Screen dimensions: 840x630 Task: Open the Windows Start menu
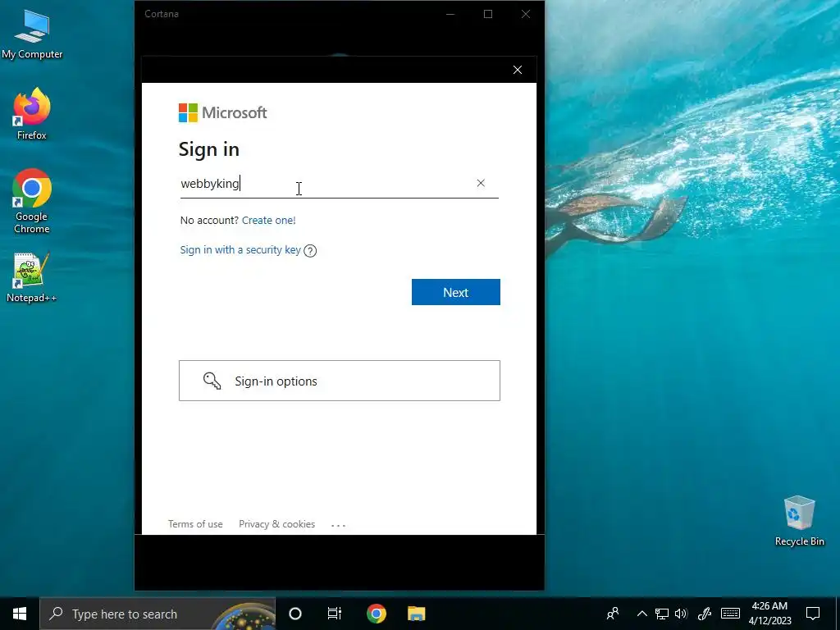pyautogui.click(x=20, y=614)
